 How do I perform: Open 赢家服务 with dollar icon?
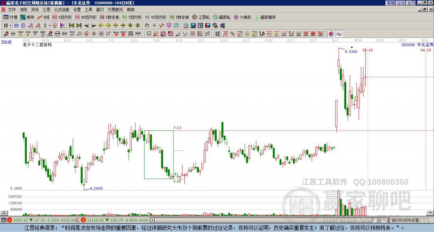265,17
